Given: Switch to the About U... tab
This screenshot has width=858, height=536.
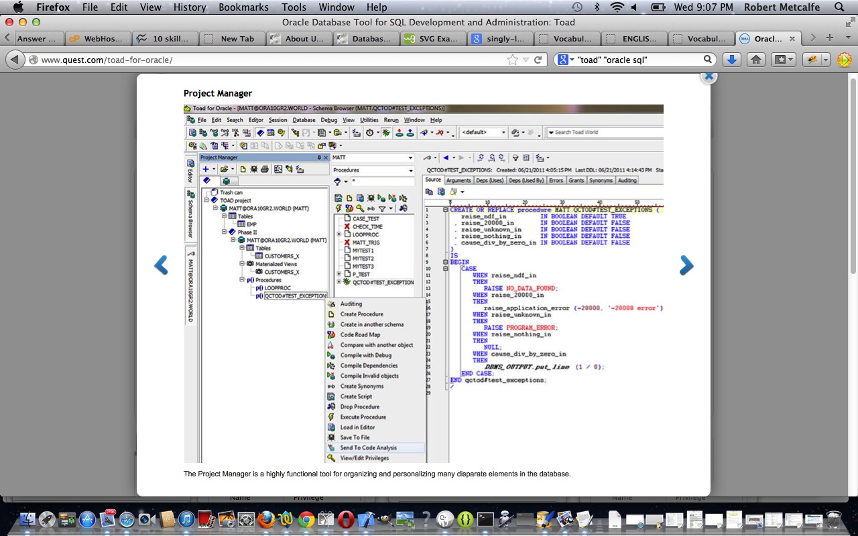Looking at the screenshot, I should tap(298, 38).
